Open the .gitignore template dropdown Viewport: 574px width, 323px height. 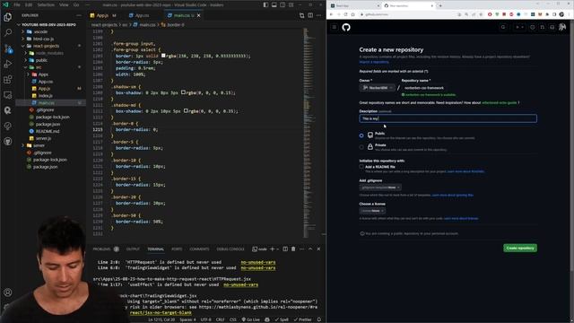(x=380, y=188)
